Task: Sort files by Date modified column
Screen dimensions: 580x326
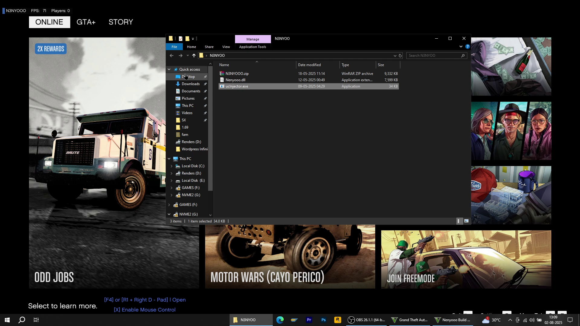Action: pos(318,65)
